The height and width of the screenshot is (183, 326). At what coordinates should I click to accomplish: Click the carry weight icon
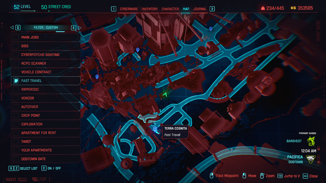263,8
